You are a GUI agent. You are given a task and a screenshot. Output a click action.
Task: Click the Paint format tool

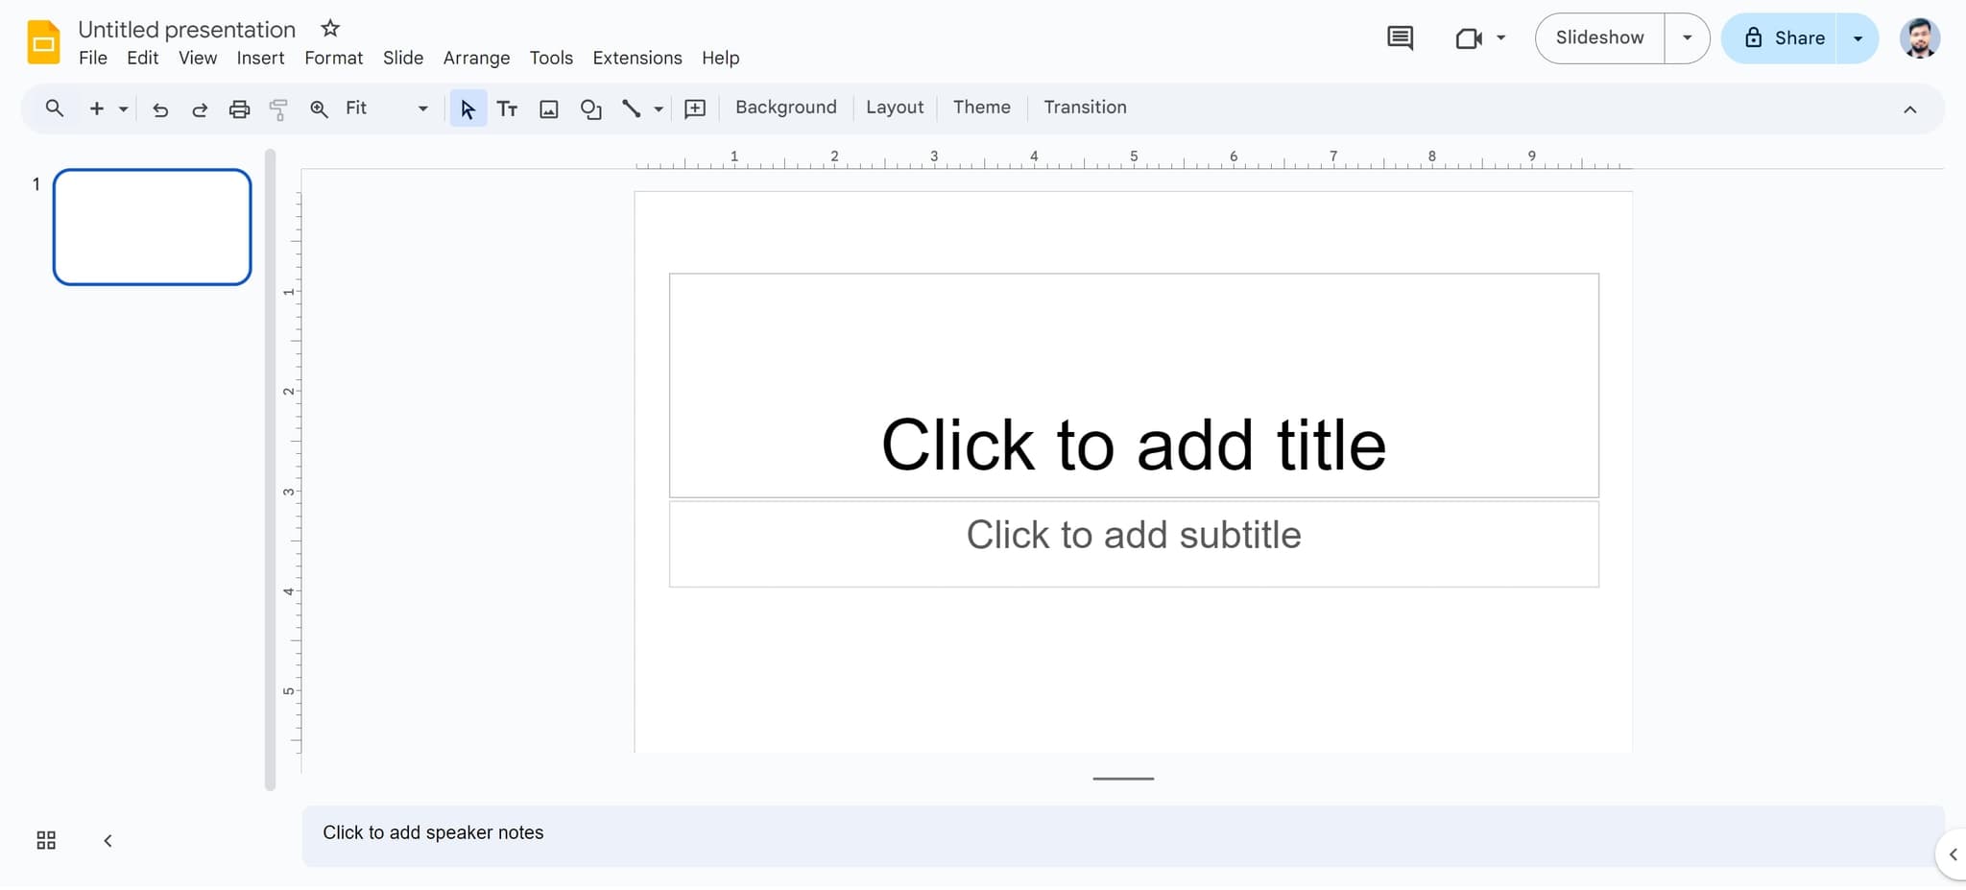click(x=277, y=108)
